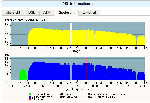The image size is (150, 103).
Task: Click the 1656.0 frequency value
Action: click(110, 86)
